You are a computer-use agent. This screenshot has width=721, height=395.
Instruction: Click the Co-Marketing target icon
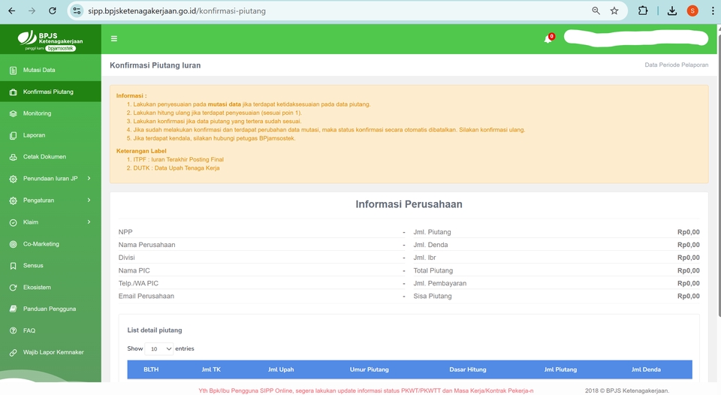[14, 244]
